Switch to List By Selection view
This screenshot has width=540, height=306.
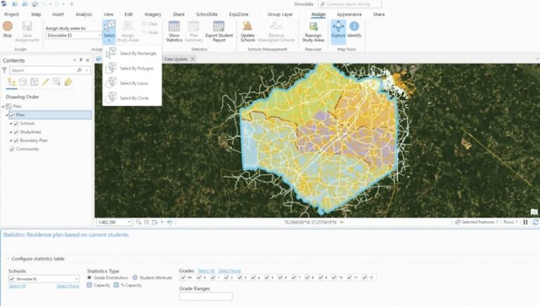[x=34, y=82]
